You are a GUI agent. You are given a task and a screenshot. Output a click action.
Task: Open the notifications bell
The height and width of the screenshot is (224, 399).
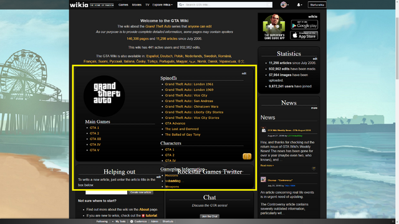tap(299, 4)
